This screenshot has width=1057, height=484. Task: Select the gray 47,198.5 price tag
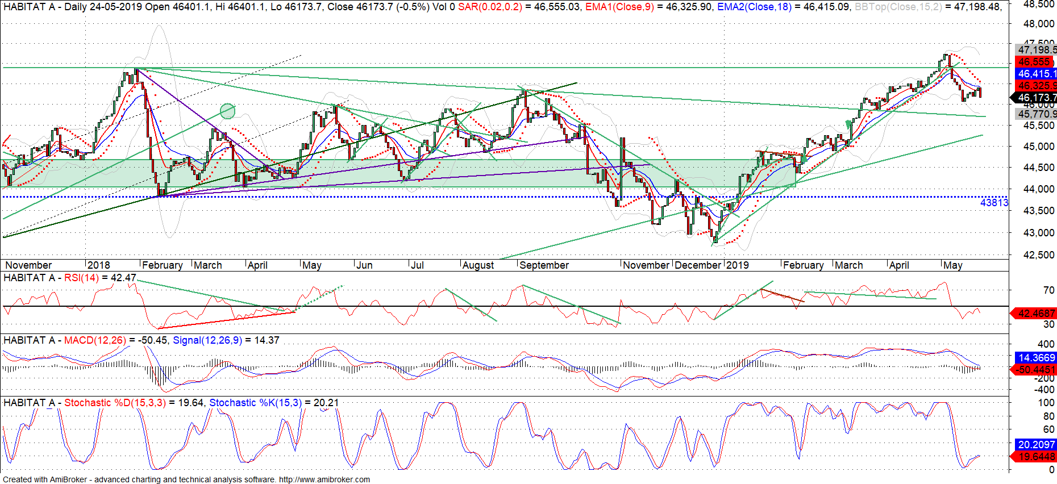pos(1035,49)
